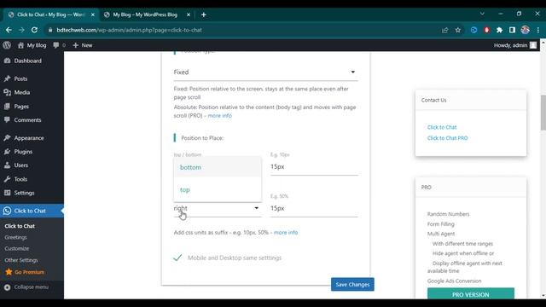Open the Fixed position type dropdown
This screenshot has height=307, width=546.
[x=265, y=72]
